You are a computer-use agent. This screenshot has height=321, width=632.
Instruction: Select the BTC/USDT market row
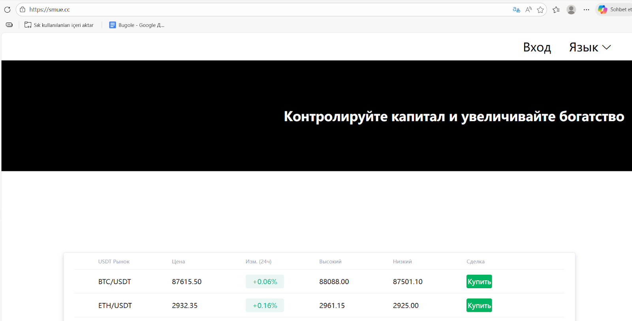[115, 282]
